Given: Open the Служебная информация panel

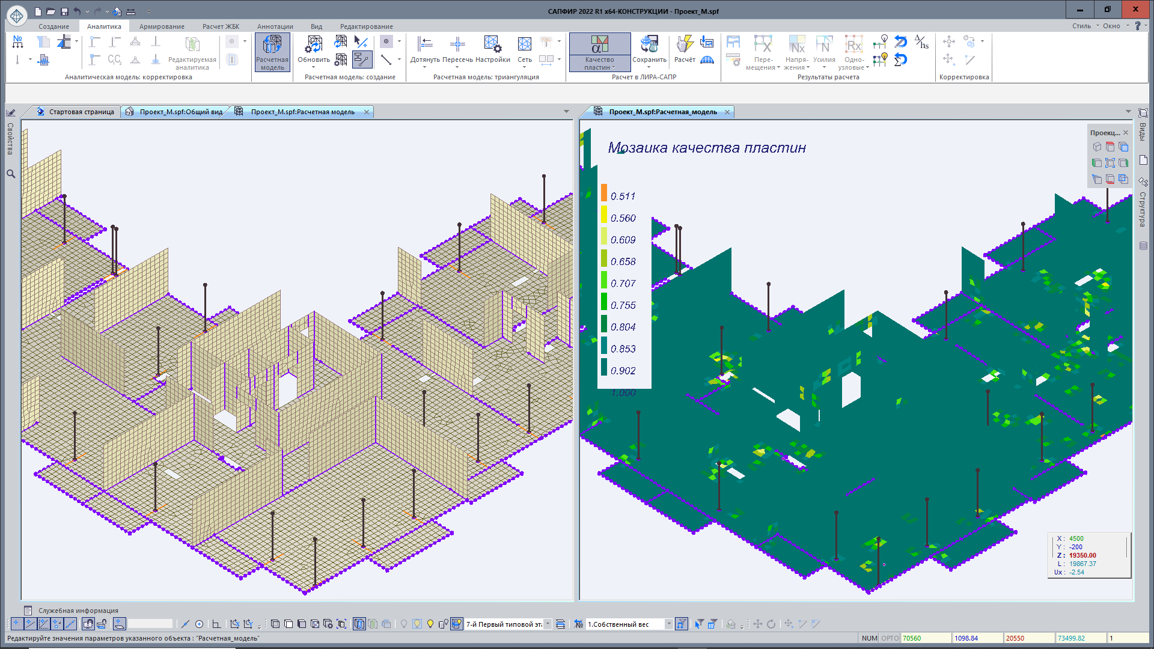Looking at the screenshot, I should tap(78, 611).
